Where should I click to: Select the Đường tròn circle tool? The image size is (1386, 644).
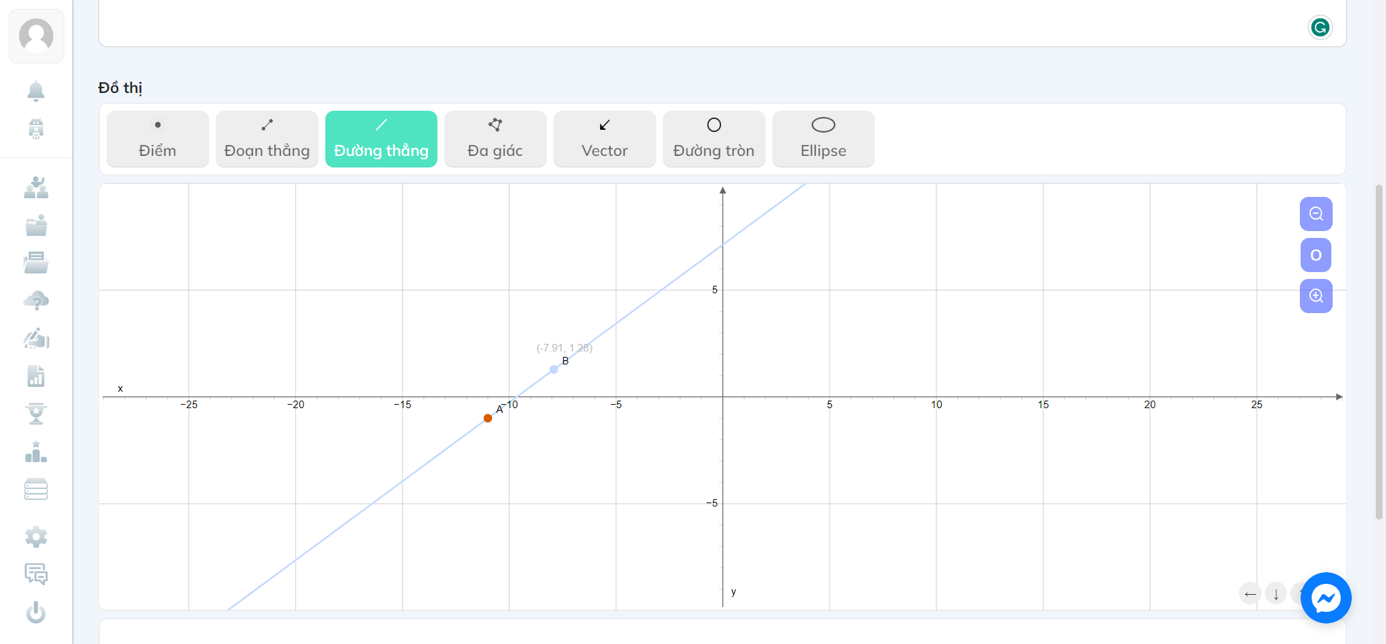coord(714,139)
